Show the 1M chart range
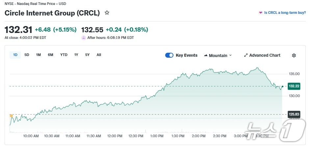The width and height of the screenshot is (310, 146). (39, 55)
